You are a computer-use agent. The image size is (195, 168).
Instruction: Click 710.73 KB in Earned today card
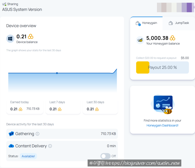click(x=33, y=109)
